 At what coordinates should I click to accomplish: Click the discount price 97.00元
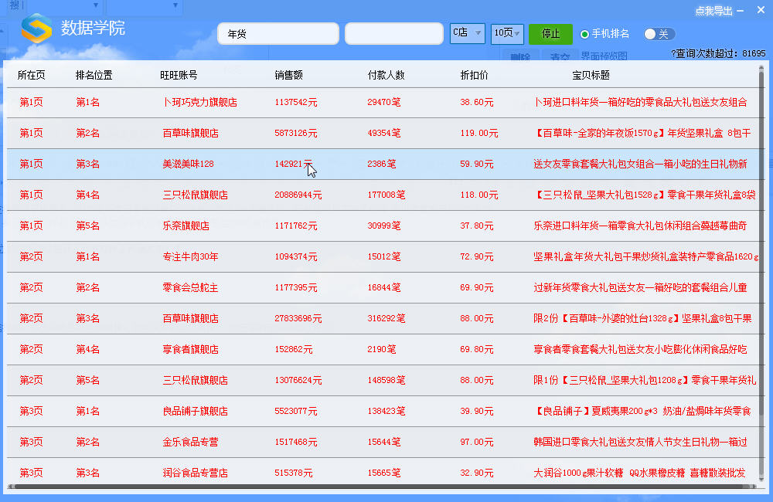pyautogui.click(x=476, y=442)
